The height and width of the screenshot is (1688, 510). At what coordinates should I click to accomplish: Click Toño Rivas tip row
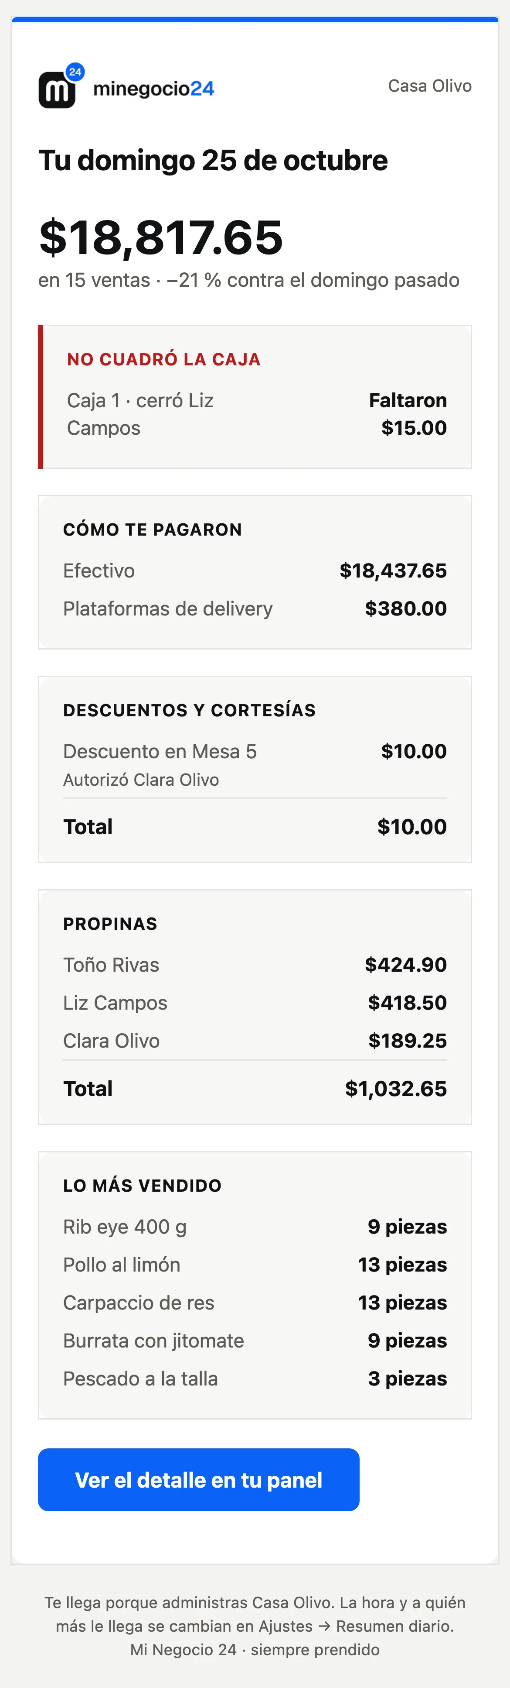point(255,965)
